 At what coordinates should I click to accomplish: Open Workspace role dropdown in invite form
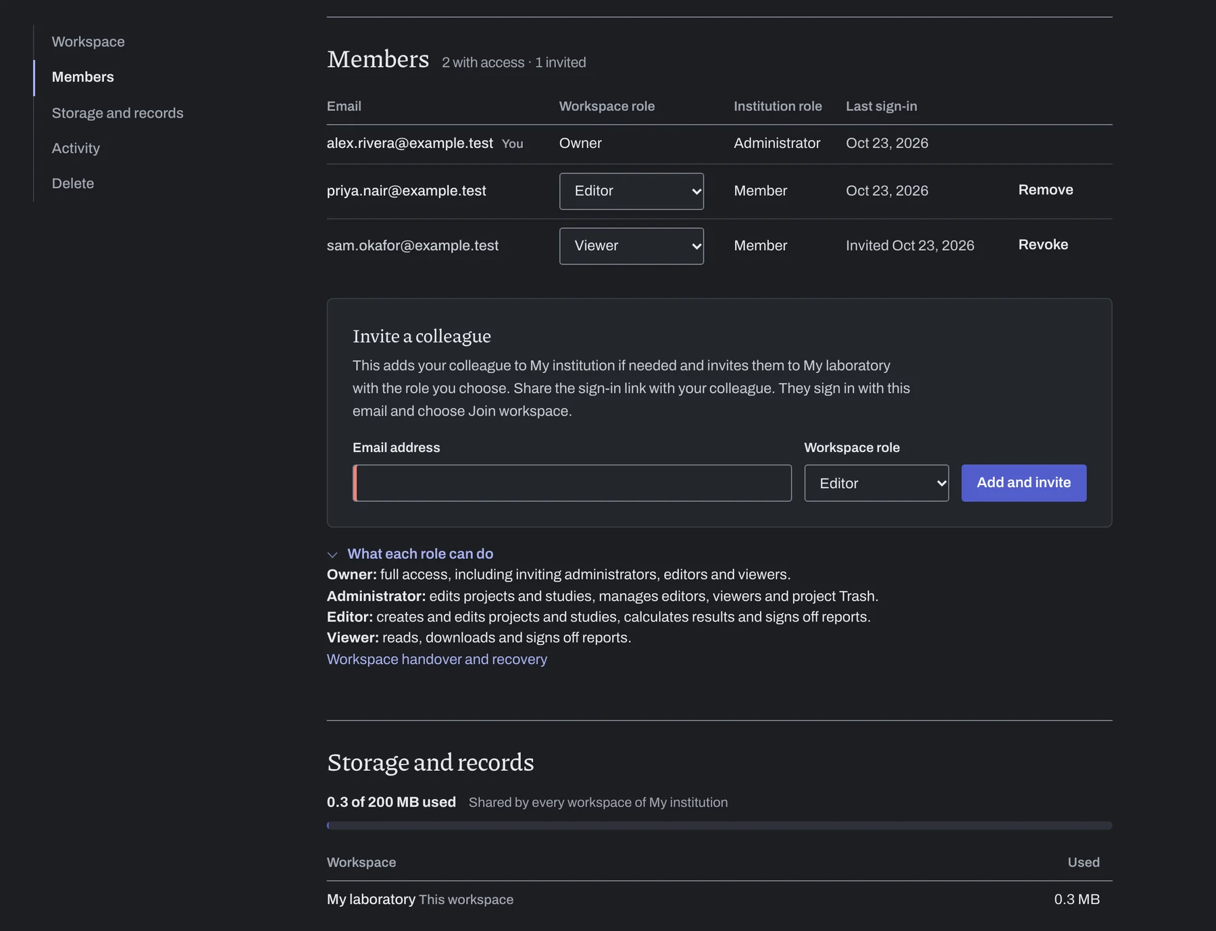[876, 483]
